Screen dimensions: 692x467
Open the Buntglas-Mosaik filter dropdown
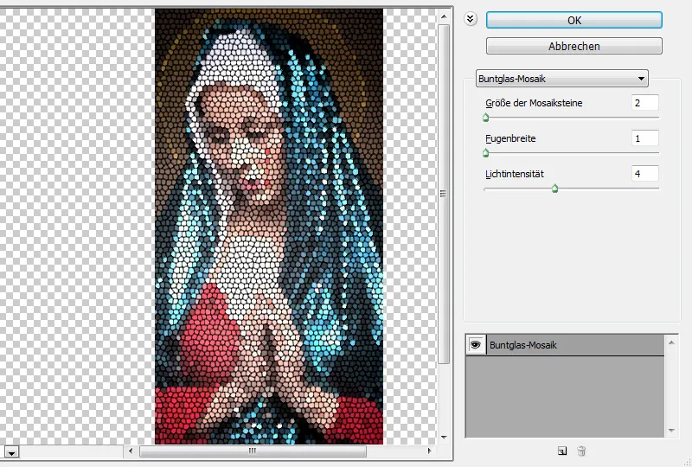coord(561,79)
